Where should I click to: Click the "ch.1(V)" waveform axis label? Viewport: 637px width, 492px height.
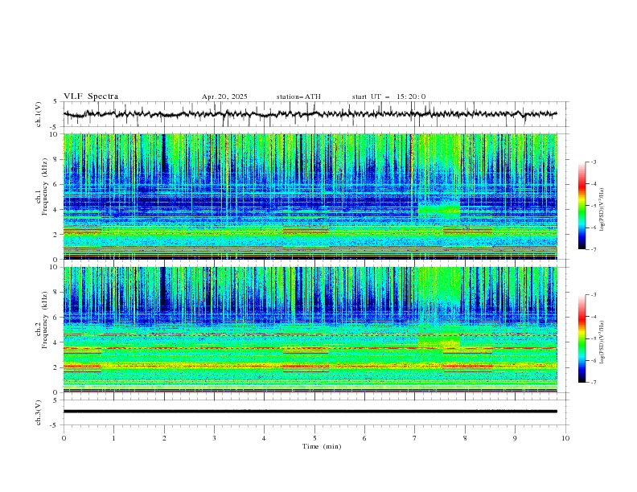[39, 114]
